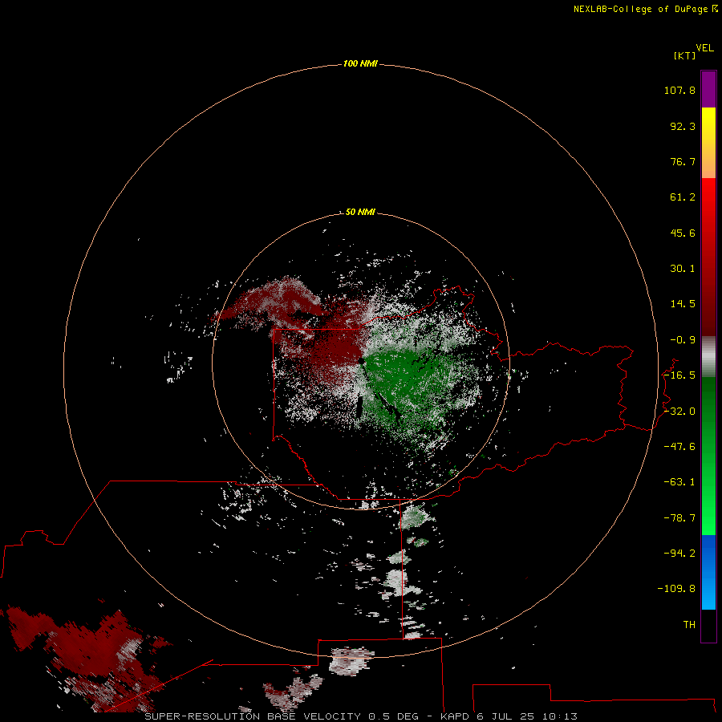Select the -94.2 legend value
This screenshot has height=722, width=722.
(679, 554)
